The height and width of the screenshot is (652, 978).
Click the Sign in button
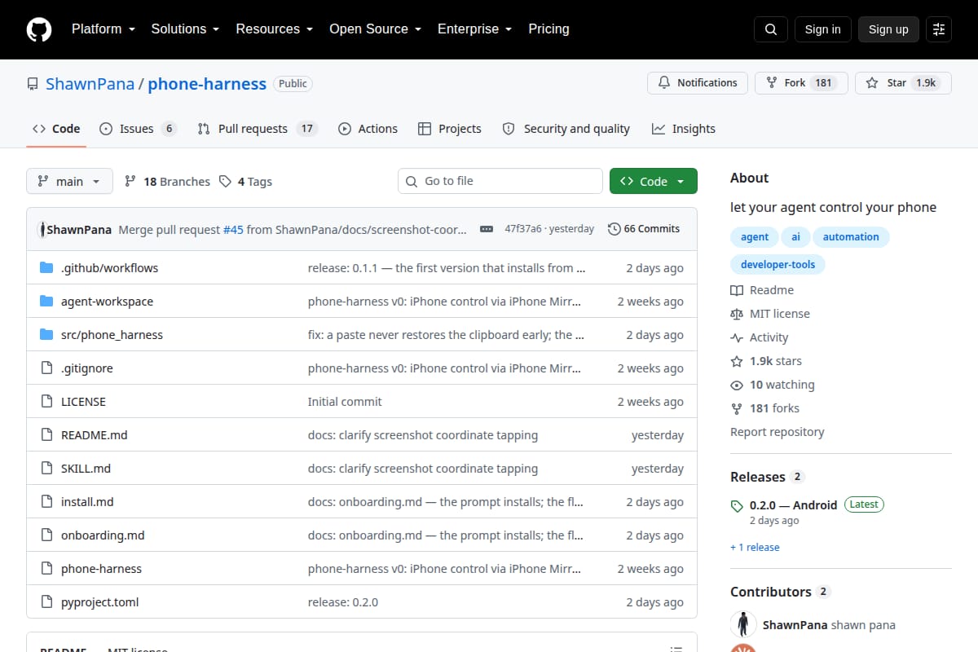(x=822, y=29)
